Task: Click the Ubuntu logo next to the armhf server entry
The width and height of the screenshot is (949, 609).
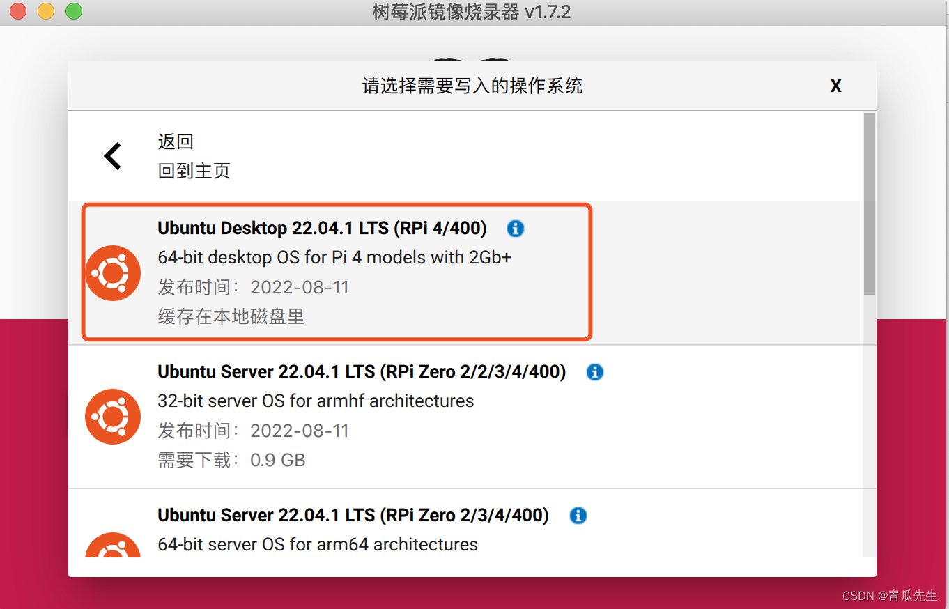Action: pos(112,417)
